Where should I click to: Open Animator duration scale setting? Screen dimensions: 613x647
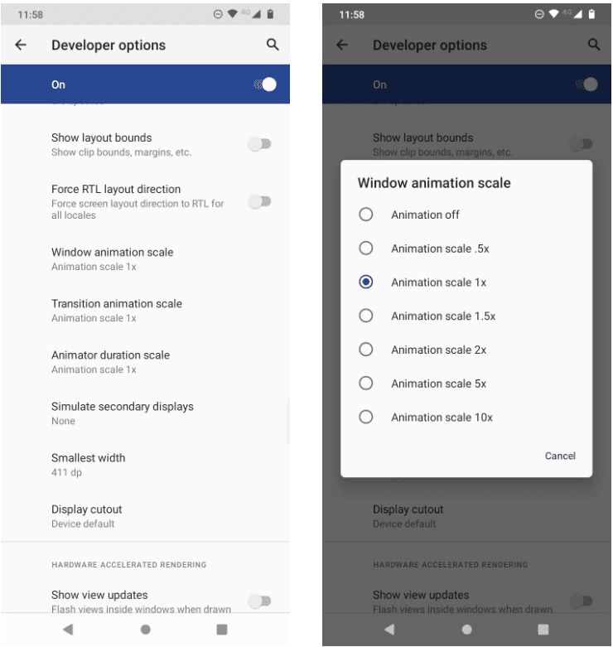[x=145, y=362]
